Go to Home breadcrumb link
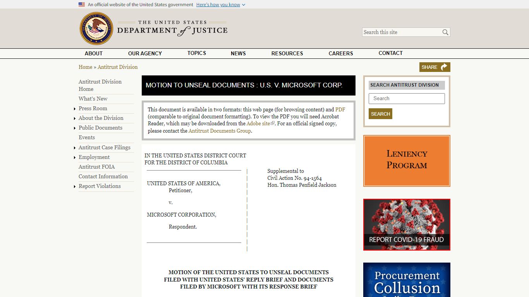Screen dimensions: 529x297 (85, 67)
